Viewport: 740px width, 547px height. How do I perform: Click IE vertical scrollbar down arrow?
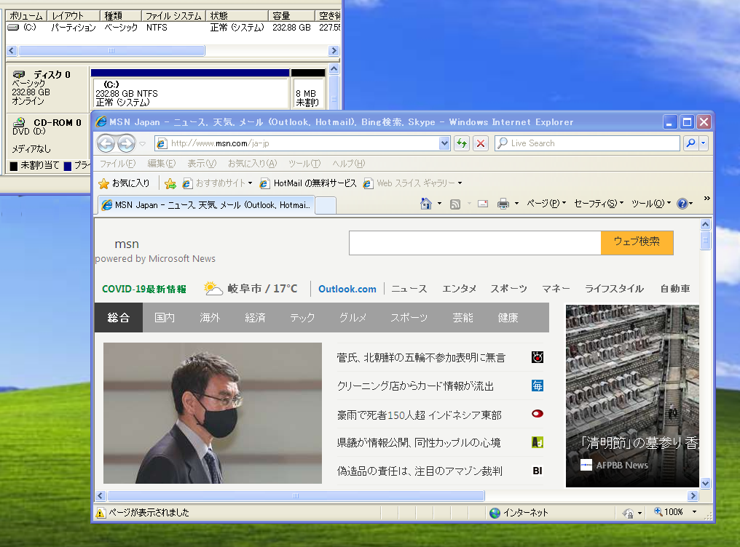click(x=705, y=483)
